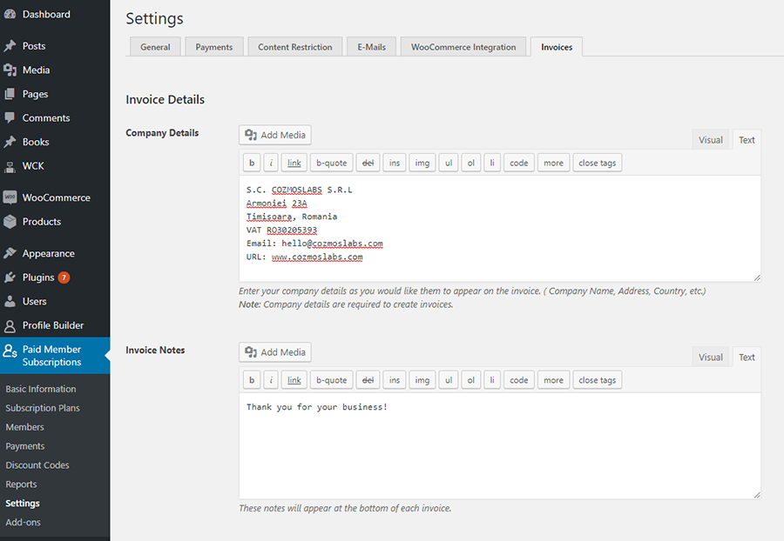Screen dimensions: 784x541
Task: Open the Users icon in sidebar
Action: 10,302
